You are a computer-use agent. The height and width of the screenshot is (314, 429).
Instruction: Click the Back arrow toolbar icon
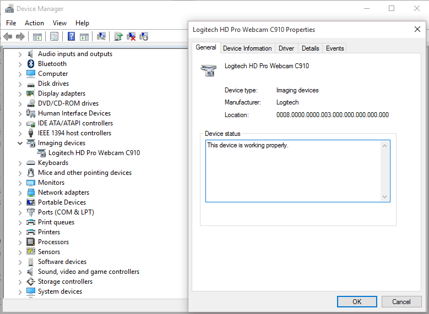click(x=8, y=36)
